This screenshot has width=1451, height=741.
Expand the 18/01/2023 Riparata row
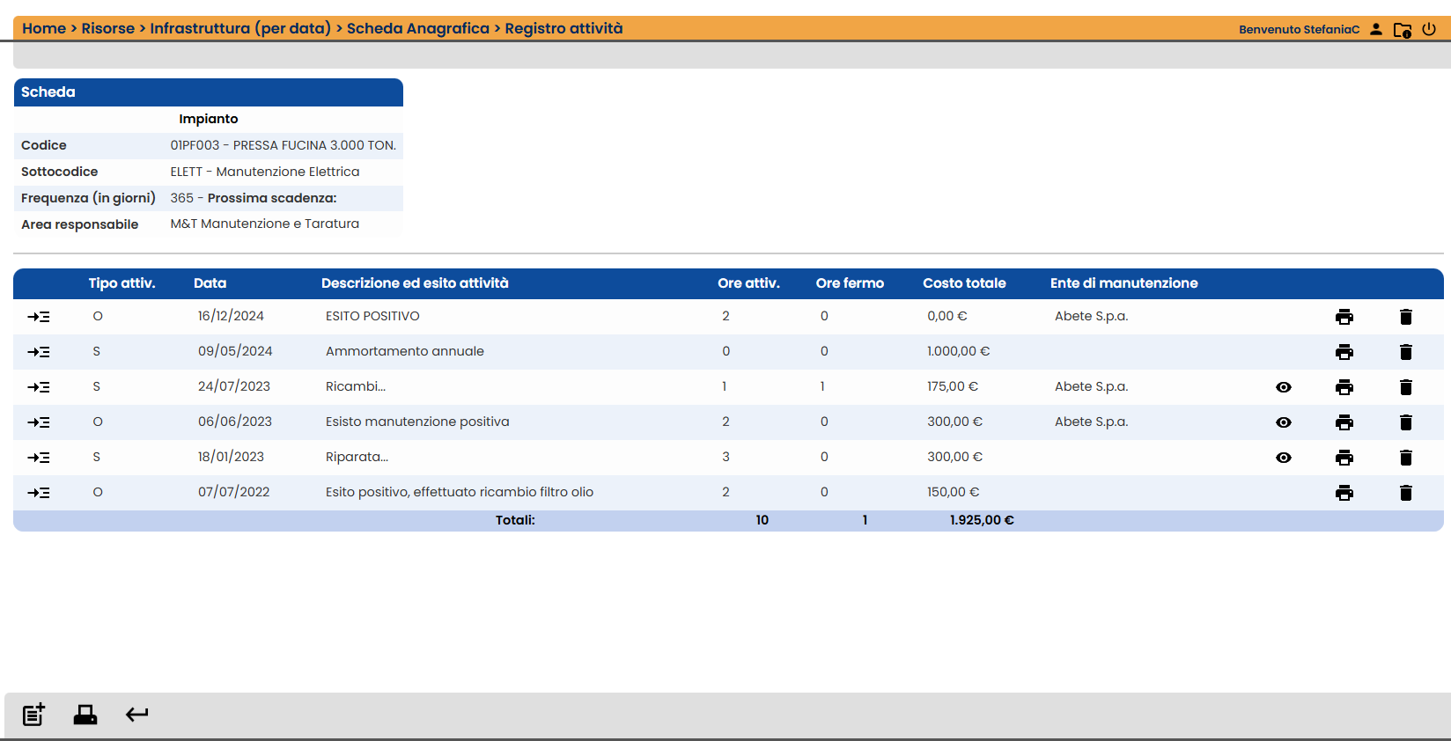point(39,458)
